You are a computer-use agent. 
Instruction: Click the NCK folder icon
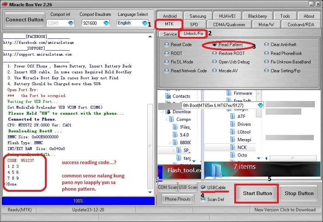pos(232,147)
